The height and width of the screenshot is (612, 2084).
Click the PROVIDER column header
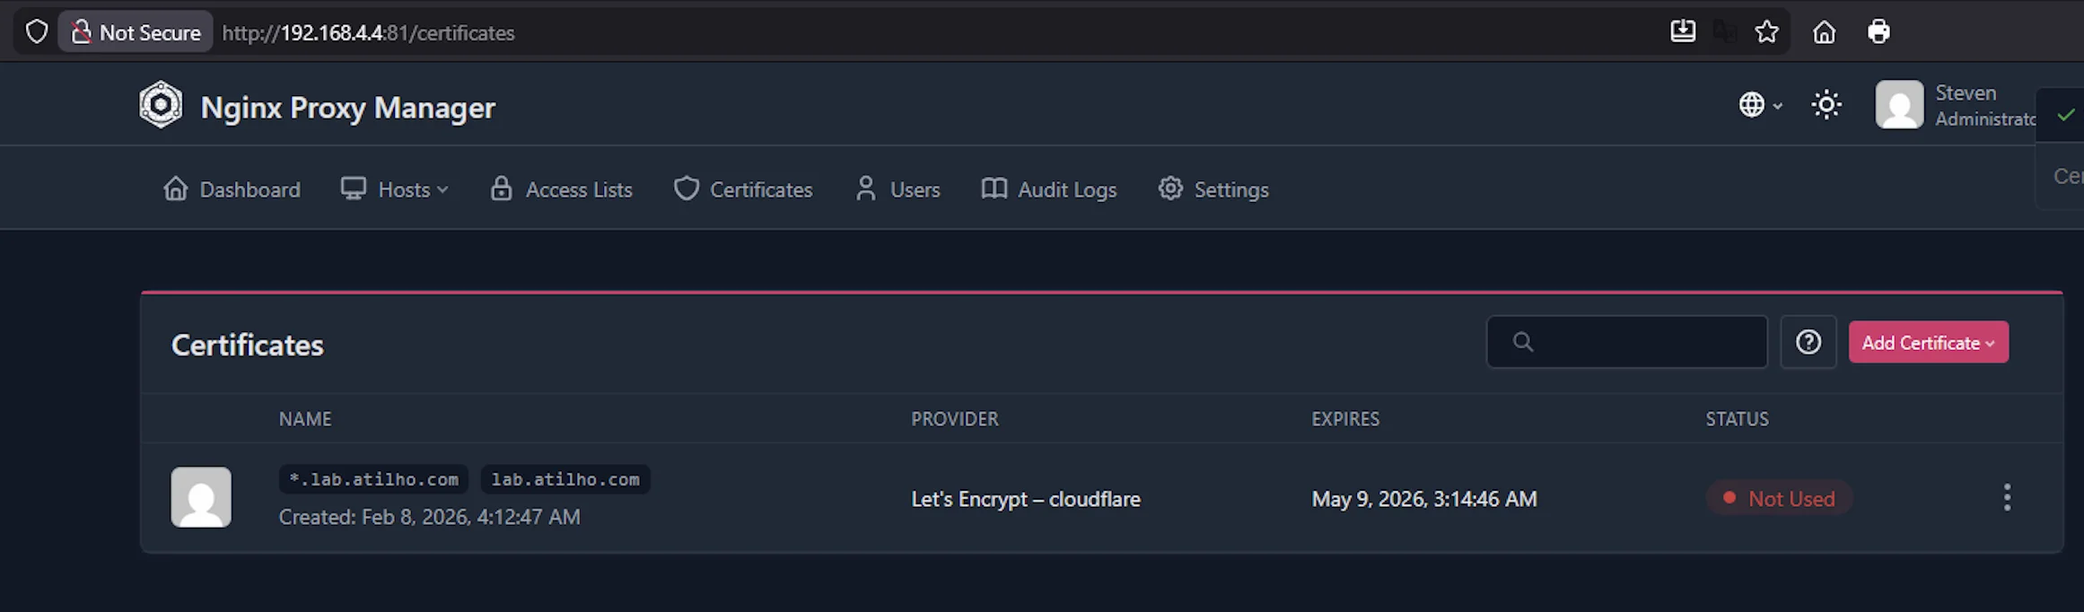(955, 419)
